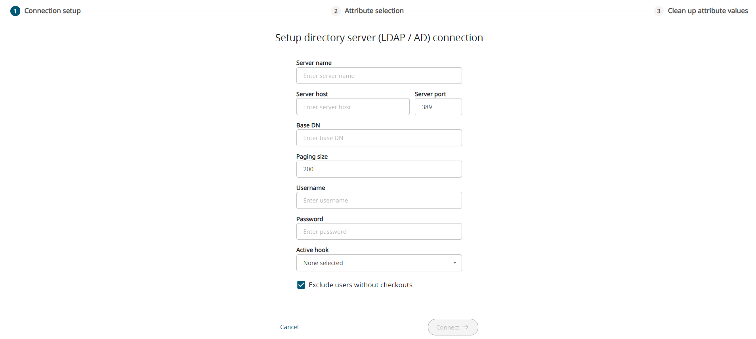
Task: Focus the Base DN text box
Action: [378, 138]
